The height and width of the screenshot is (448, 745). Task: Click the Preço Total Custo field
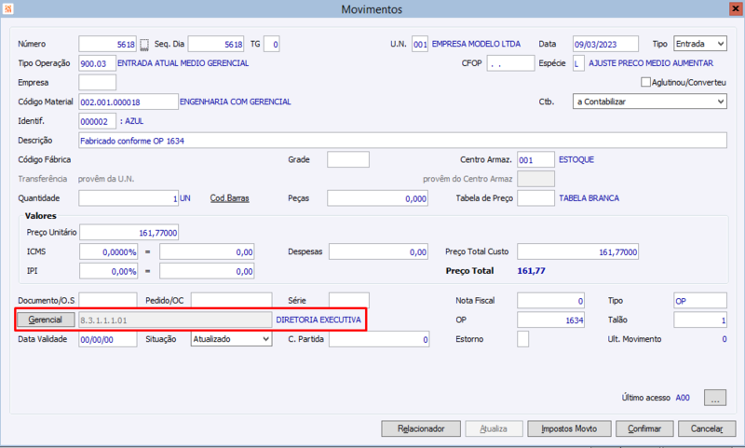[x=577, y=251]
